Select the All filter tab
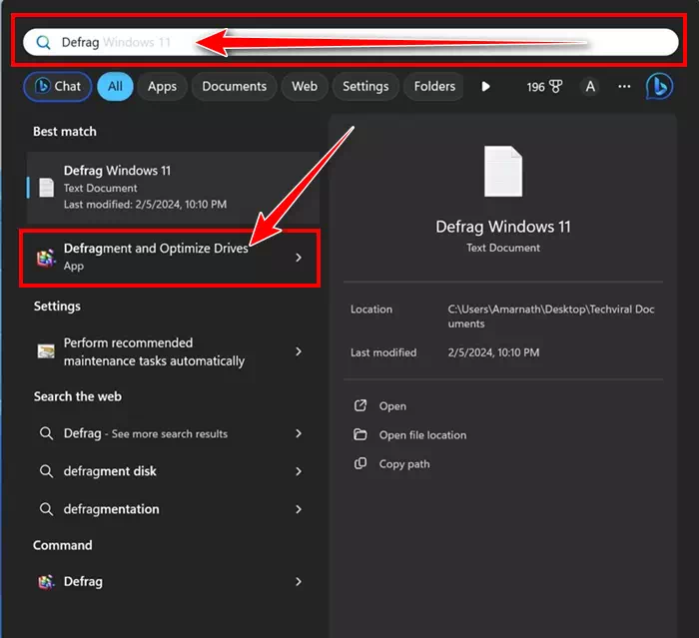Image resolution: width=699 pixels, height=638 pixels. pyautogui.click(x=115, y=86)
